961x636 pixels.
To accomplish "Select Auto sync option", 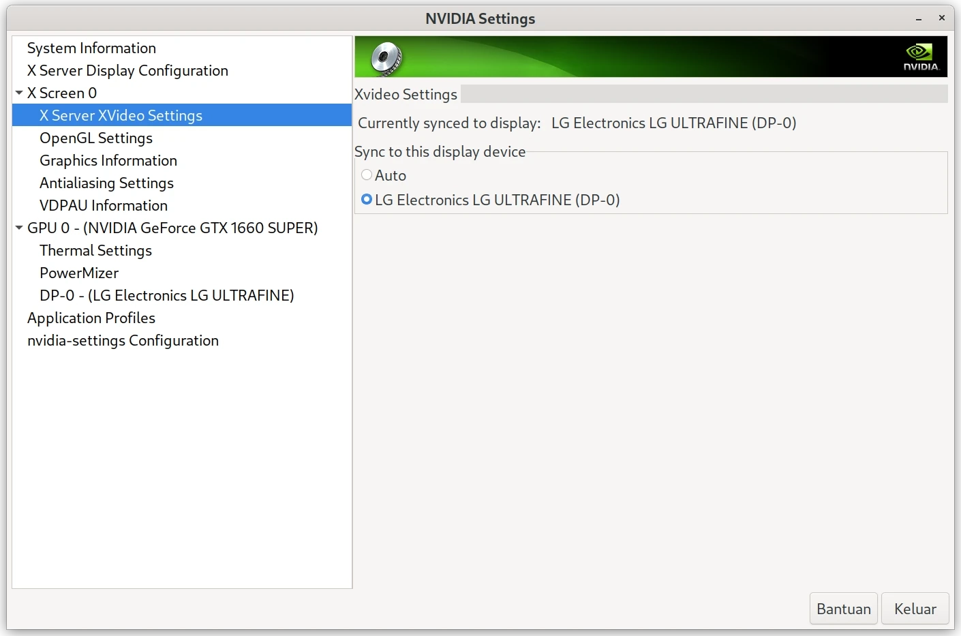I will point(366,175).
